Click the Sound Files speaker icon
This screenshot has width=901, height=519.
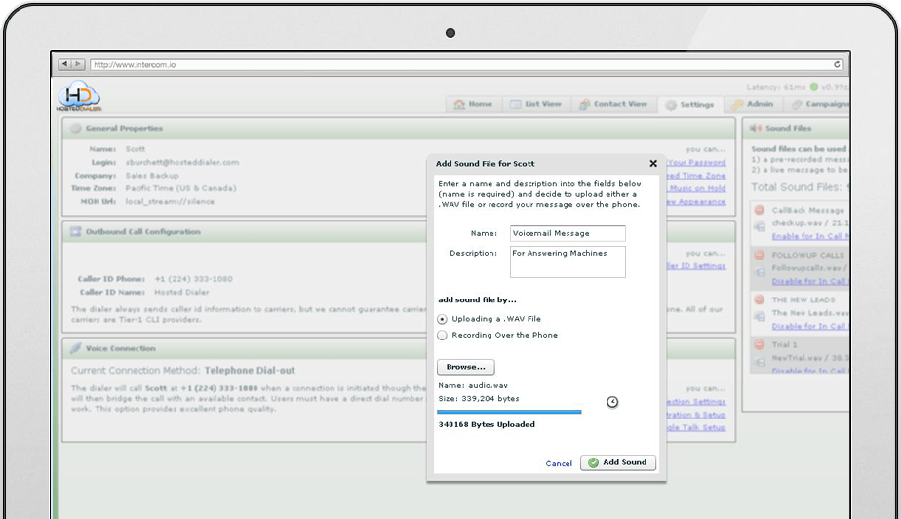[x=756, y=128]
